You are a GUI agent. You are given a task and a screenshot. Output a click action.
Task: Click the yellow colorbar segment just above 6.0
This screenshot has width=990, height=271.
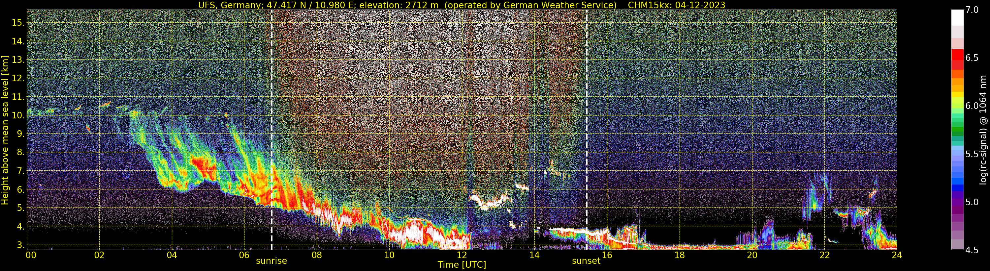click(957, 95)
